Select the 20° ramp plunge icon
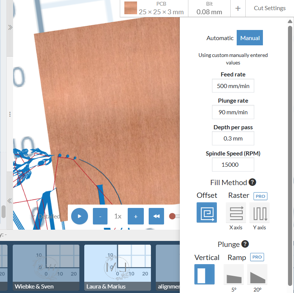 257,274
